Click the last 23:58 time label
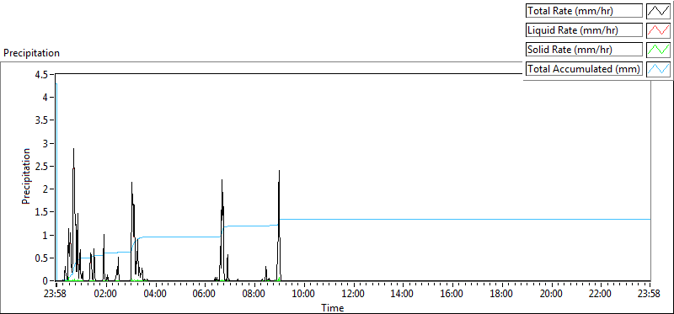 tap(649, 295)
